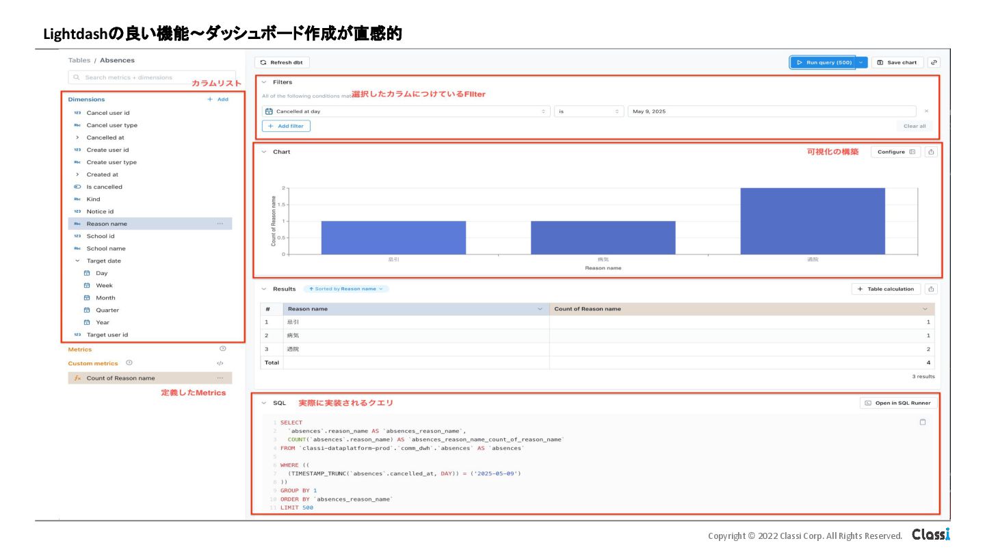Click the Add filter button
Screen dimensions: 985x554
click(286, 126)
